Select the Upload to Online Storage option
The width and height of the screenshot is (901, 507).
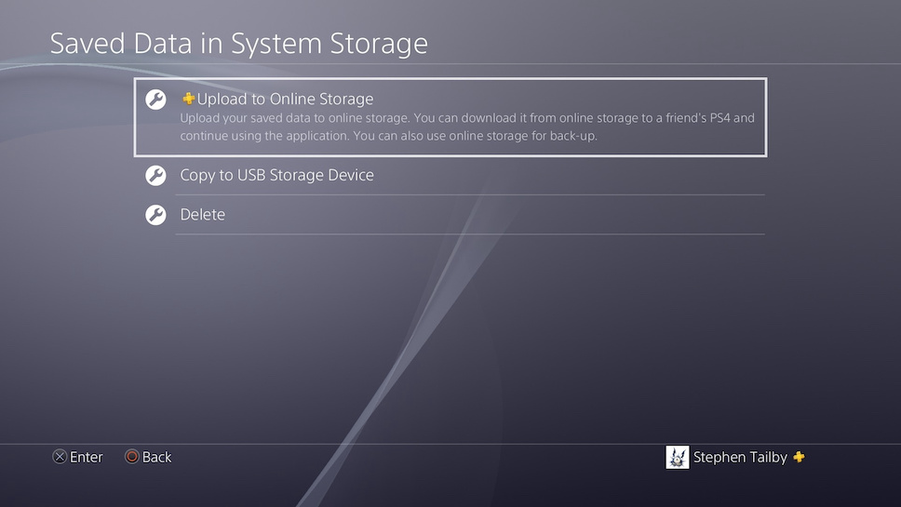pos(285,99)
